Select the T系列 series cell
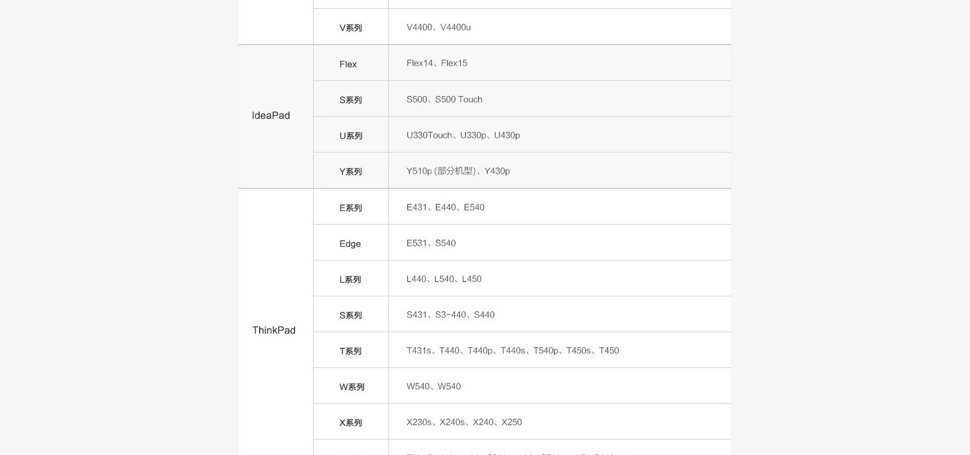The height and width of the screenshot is (455, 970). point(351,350)
